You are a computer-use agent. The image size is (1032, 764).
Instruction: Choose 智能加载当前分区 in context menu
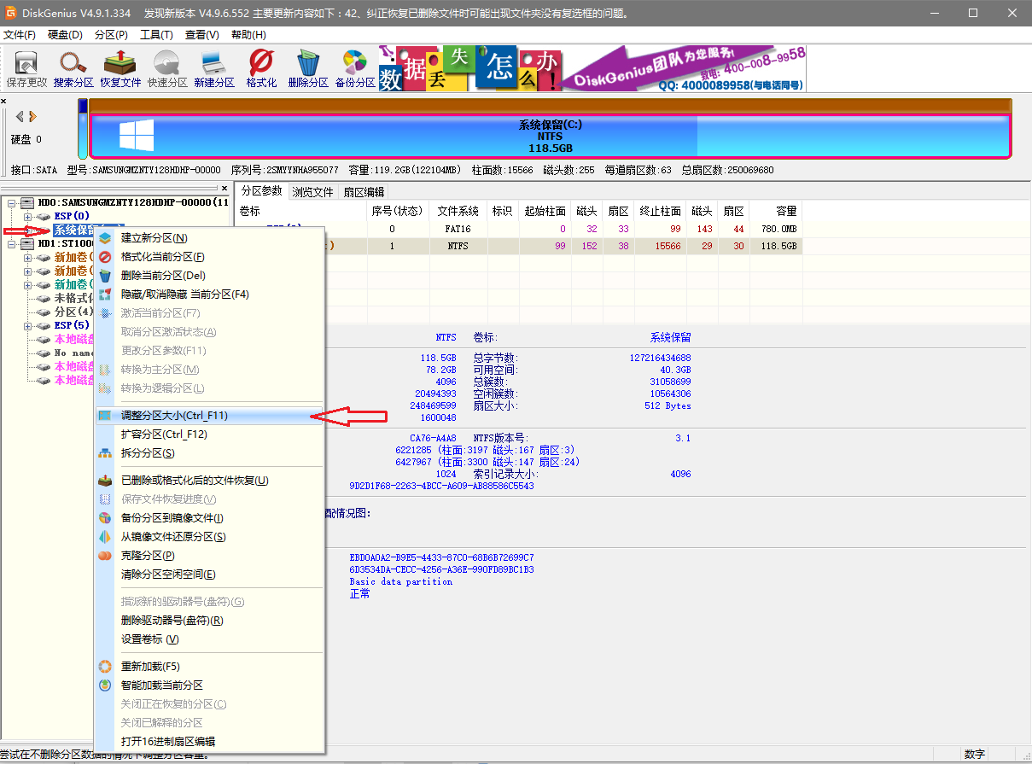(210, 685)
